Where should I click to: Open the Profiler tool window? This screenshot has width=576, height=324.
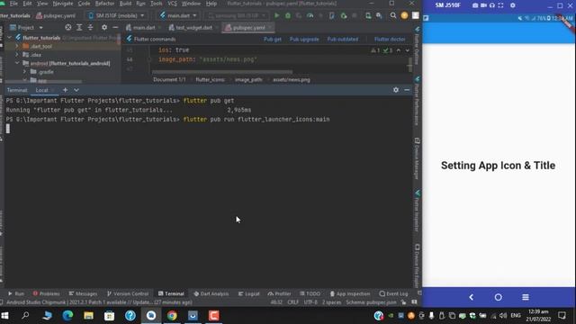[x=280, y=293]
